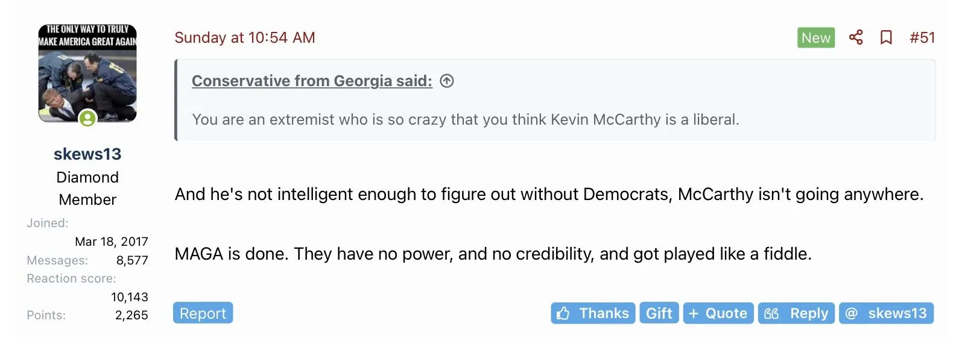Click the share post icon
This screenshot has height=341, width=965.
[855, 37]
